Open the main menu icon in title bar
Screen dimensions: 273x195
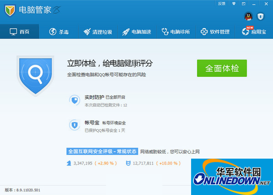244,4
